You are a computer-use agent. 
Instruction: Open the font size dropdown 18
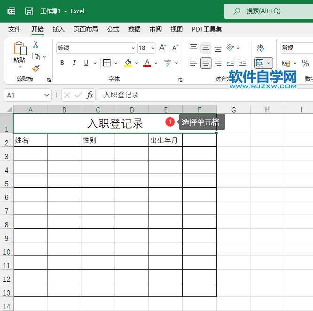click(x=153, y=48)
